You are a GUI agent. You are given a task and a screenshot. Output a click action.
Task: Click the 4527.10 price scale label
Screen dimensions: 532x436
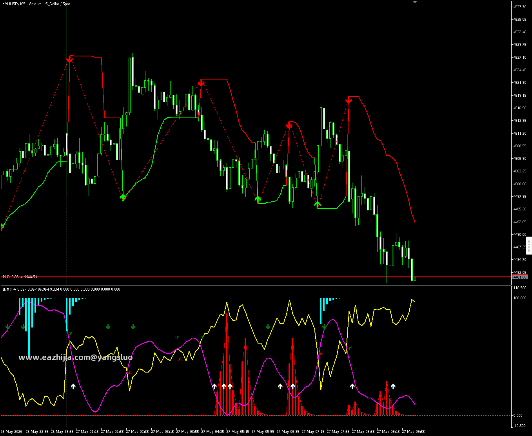pos(519,57)
